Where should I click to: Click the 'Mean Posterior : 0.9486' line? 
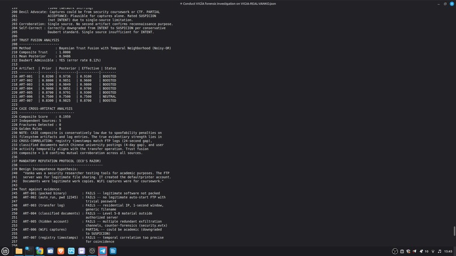click(45, 57)
